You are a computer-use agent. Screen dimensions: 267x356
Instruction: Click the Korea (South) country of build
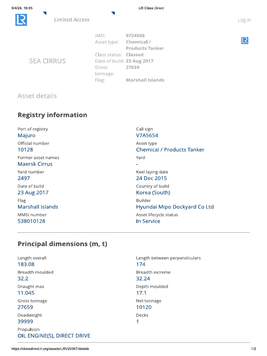pyautogui.click(x=153, y=192)
